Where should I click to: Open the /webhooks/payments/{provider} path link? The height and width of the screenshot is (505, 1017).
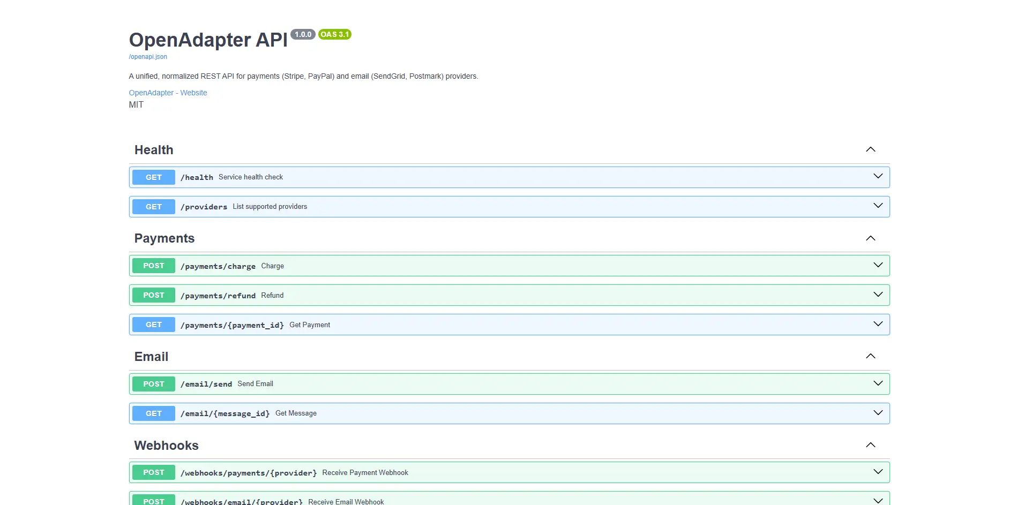point(249,473)
